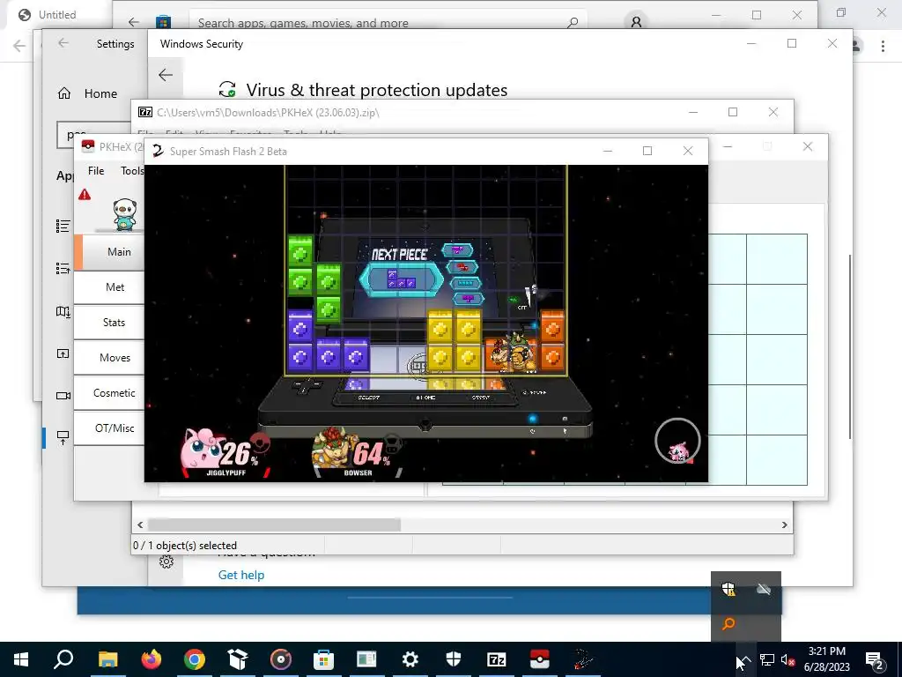This screenshot has width=902, height=677.
Task: Open Default apps icon in Settings sidebar
Action: pyautogui.click(x=63, y=268)
